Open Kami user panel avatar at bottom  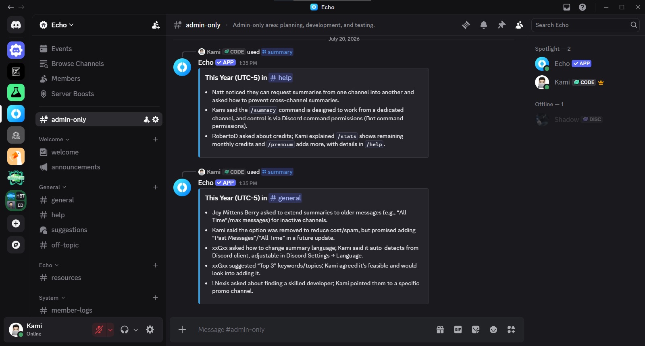pyautogui.click(x=16, y=330)
